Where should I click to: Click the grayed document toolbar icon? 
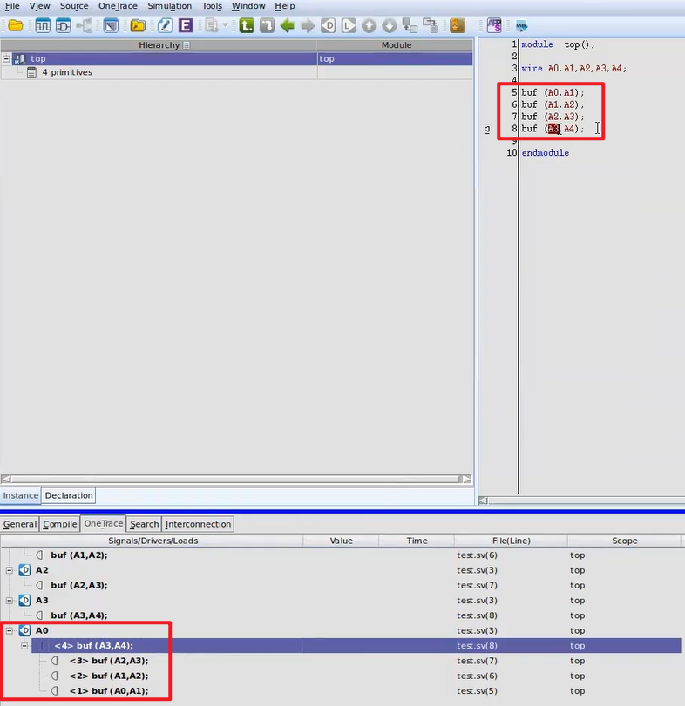[212, 25]
